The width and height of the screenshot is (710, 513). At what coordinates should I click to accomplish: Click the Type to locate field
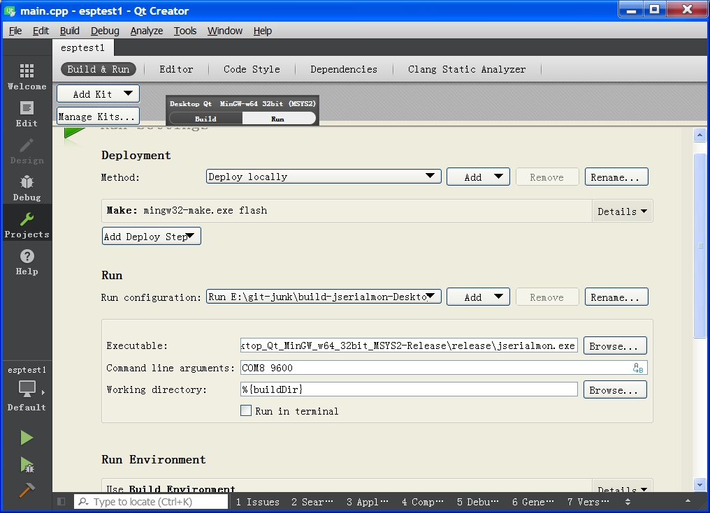151,502
